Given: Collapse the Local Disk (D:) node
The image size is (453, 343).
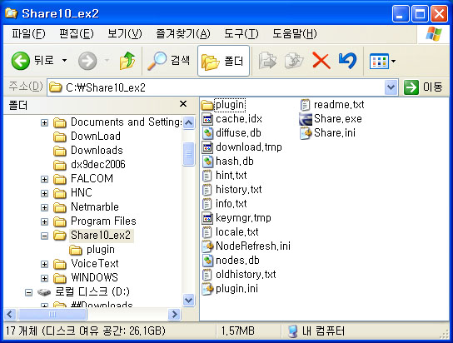Looking at the screenshot, I should (28, 292).
